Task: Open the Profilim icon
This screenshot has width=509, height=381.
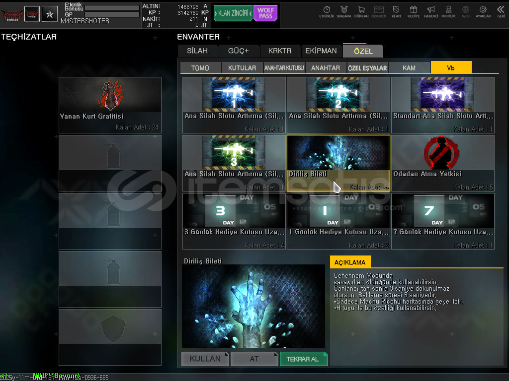Action: 448,12
